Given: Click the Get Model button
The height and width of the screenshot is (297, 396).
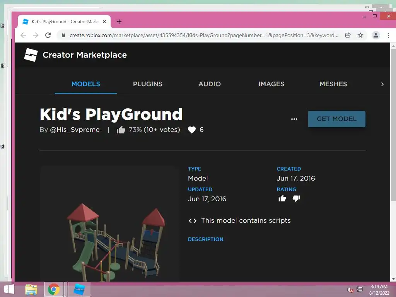Looking at the screenshot, I should (x=337, y=119).
